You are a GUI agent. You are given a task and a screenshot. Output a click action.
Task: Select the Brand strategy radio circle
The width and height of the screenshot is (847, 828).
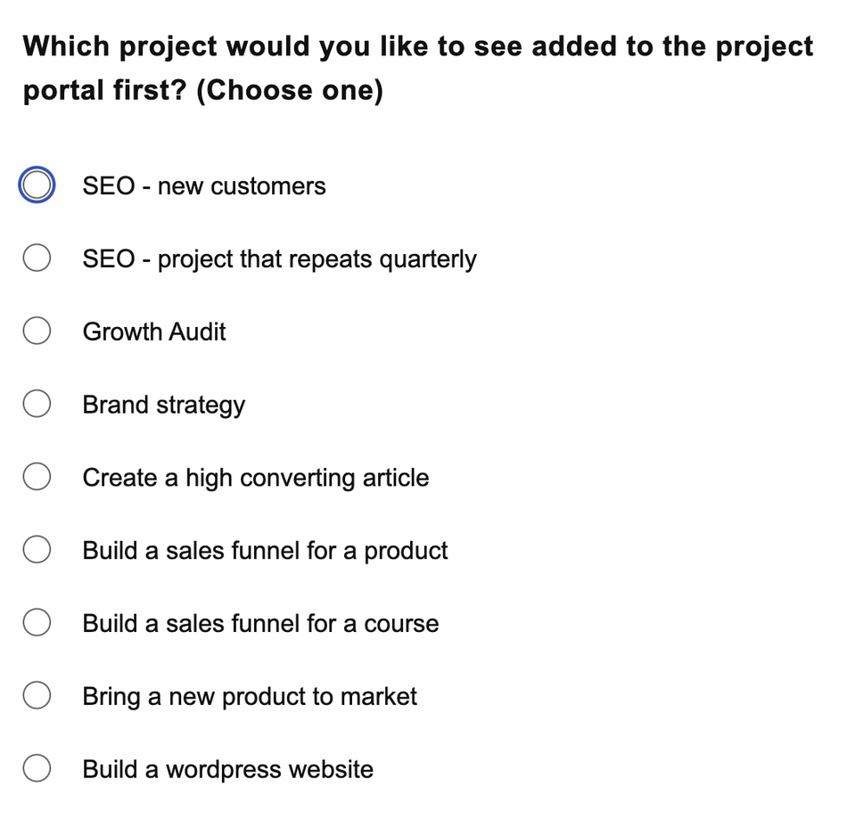37,404
